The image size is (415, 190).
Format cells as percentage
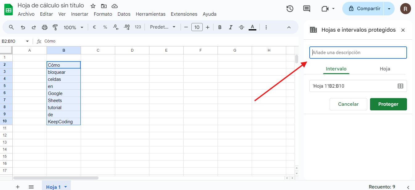[x=105, y=27]
